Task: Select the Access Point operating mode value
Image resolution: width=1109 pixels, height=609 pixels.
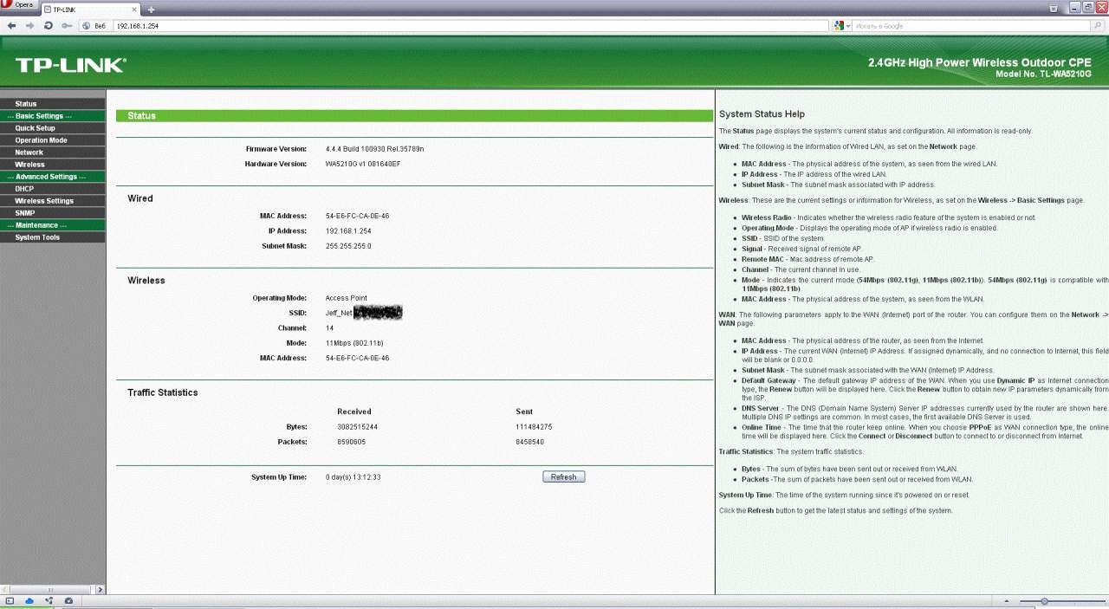Action: pyautogui.click(x=346, y=298)
